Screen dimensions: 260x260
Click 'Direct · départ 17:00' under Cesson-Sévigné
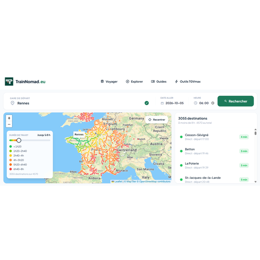point(197,139)
